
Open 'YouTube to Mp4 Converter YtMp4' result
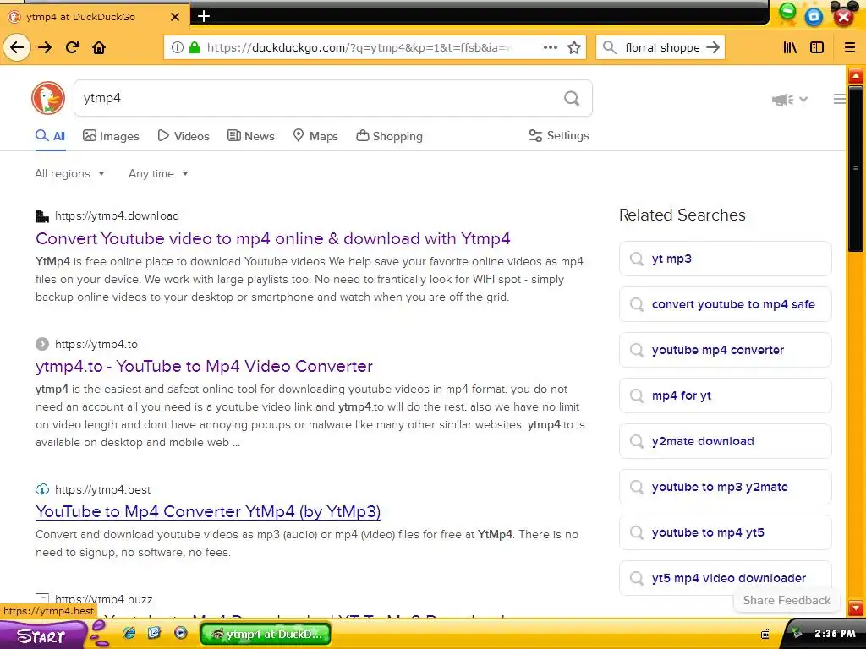coord(208,511)
